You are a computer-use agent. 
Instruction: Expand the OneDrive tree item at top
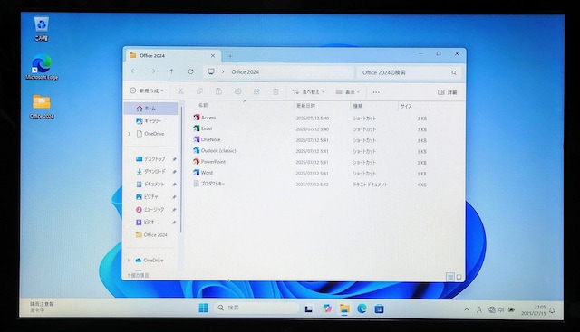129,134
